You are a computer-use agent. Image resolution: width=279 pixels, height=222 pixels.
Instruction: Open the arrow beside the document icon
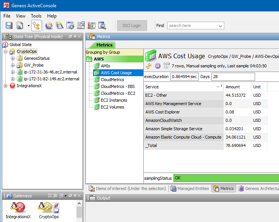click(29, 26)
